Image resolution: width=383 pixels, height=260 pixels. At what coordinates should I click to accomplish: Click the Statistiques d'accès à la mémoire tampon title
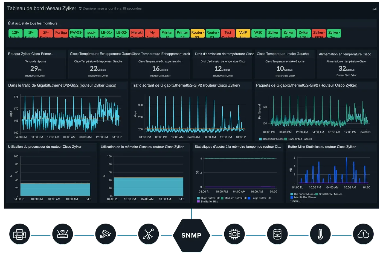[x=238, y=147]
